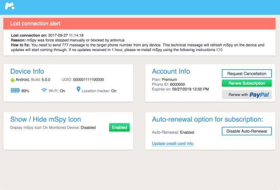Select the Device Info heading

(27, 71)
